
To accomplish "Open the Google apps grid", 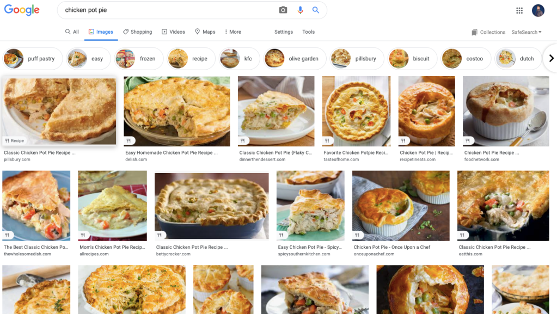I will (519, 10).
